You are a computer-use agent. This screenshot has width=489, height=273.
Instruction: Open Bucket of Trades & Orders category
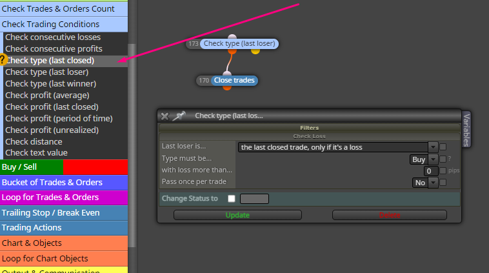[64, 182]
